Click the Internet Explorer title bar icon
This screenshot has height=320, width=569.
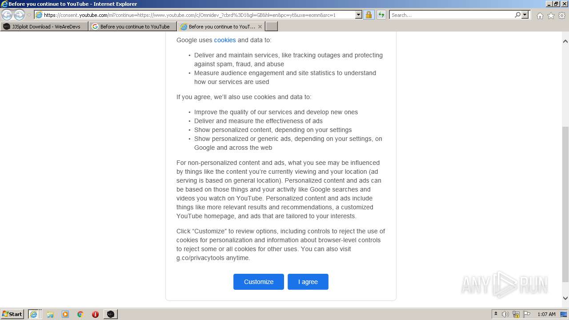coord(4,4)
